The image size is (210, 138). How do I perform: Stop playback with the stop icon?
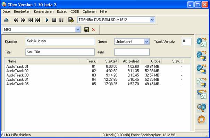point(54,20)
